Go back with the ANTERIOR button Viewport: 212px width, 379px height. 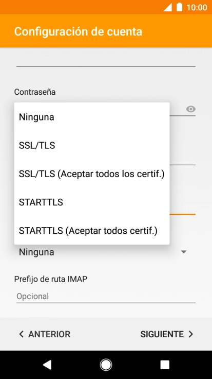[45, 334]
